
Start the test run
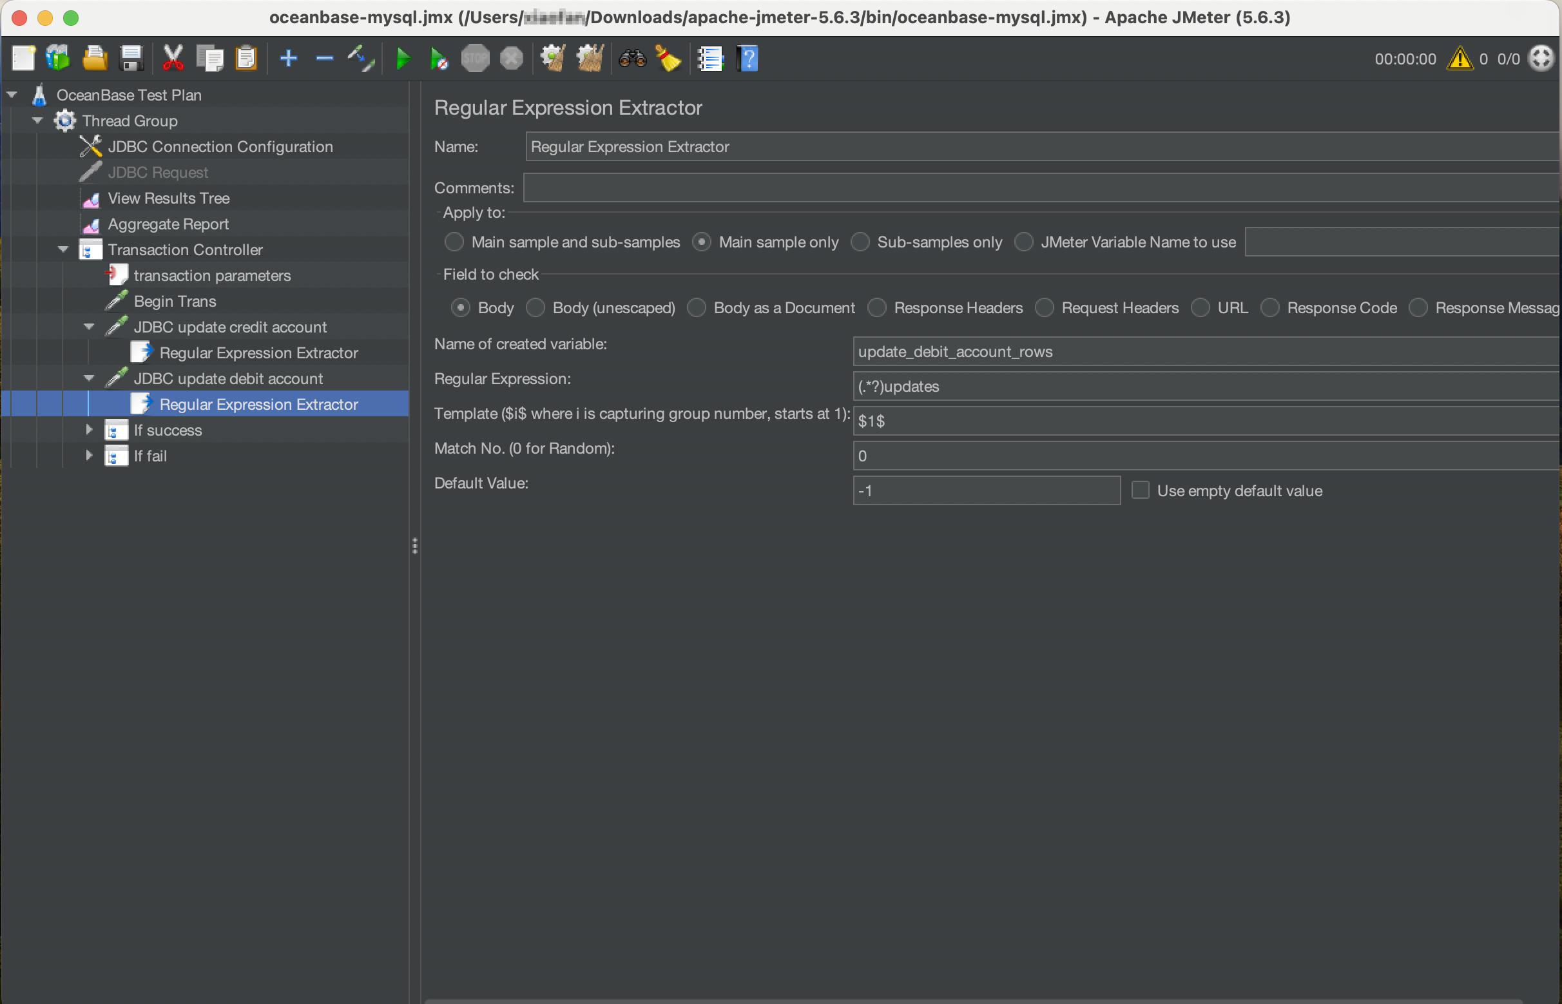tap(403, 58)
